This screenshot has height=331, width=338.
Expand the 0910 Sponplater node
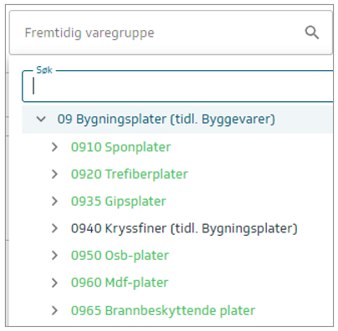(x=54, y=147)
